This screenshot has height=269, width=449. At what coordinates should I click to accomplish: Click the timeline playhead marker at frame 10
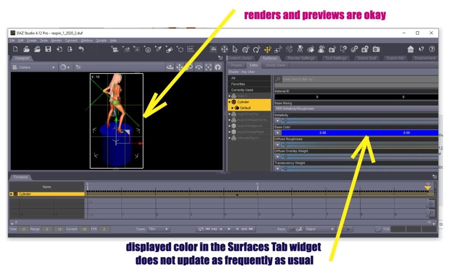[427, 188]
